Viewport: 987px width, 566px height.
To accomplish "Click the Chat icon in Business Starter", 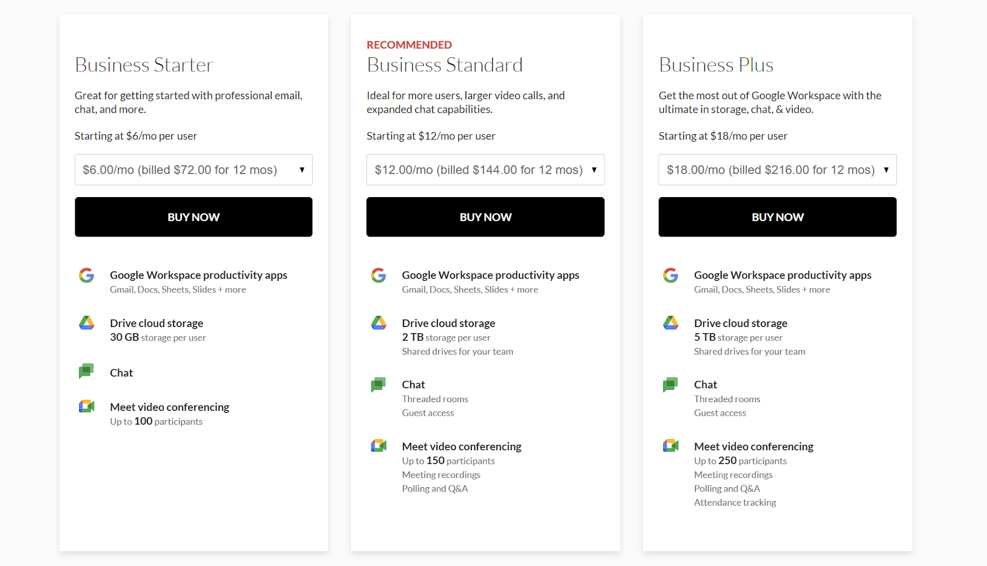I will [86, 371].
